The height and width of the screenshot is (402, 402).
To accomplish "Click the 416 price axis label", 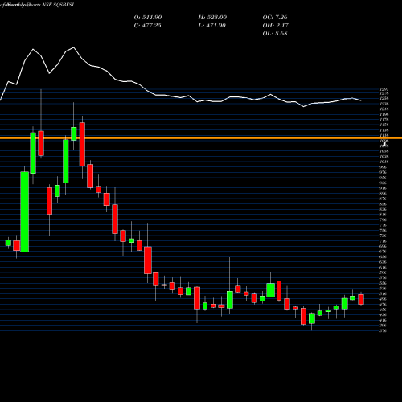I will [x=384, y=320].
